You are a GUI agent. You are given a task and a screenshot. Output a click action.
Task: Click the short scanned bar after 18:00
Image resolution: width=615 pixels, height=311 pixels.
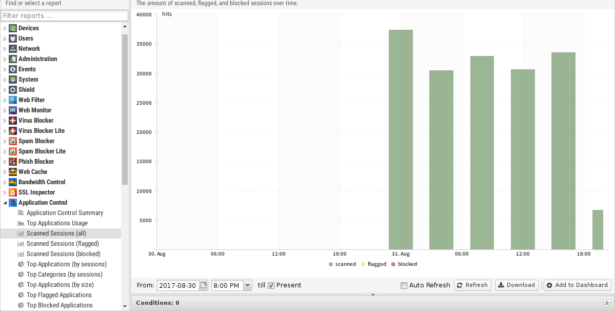(598, 230)
